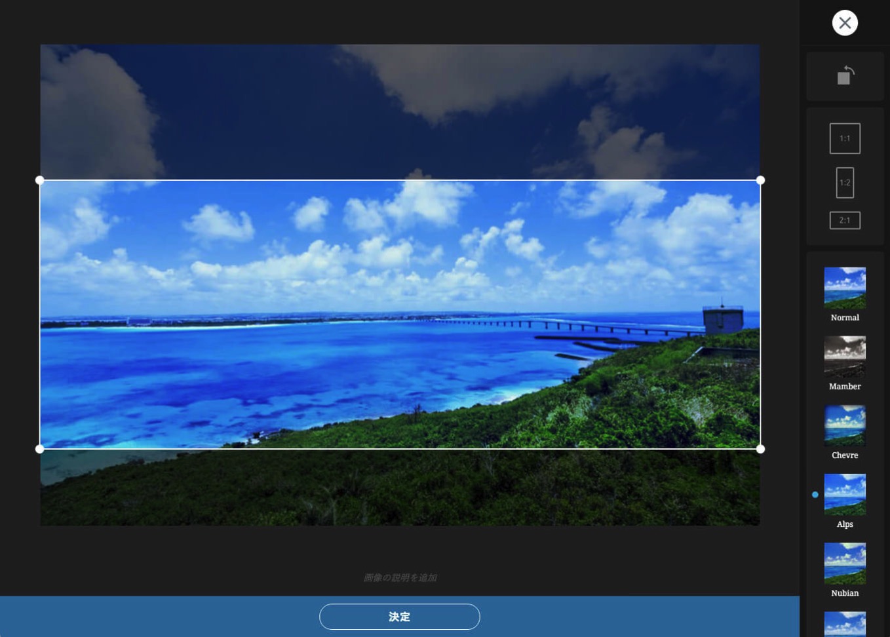Click the top-right crop handle
This screenshot has width=890, height=637.
pos(760,180)
